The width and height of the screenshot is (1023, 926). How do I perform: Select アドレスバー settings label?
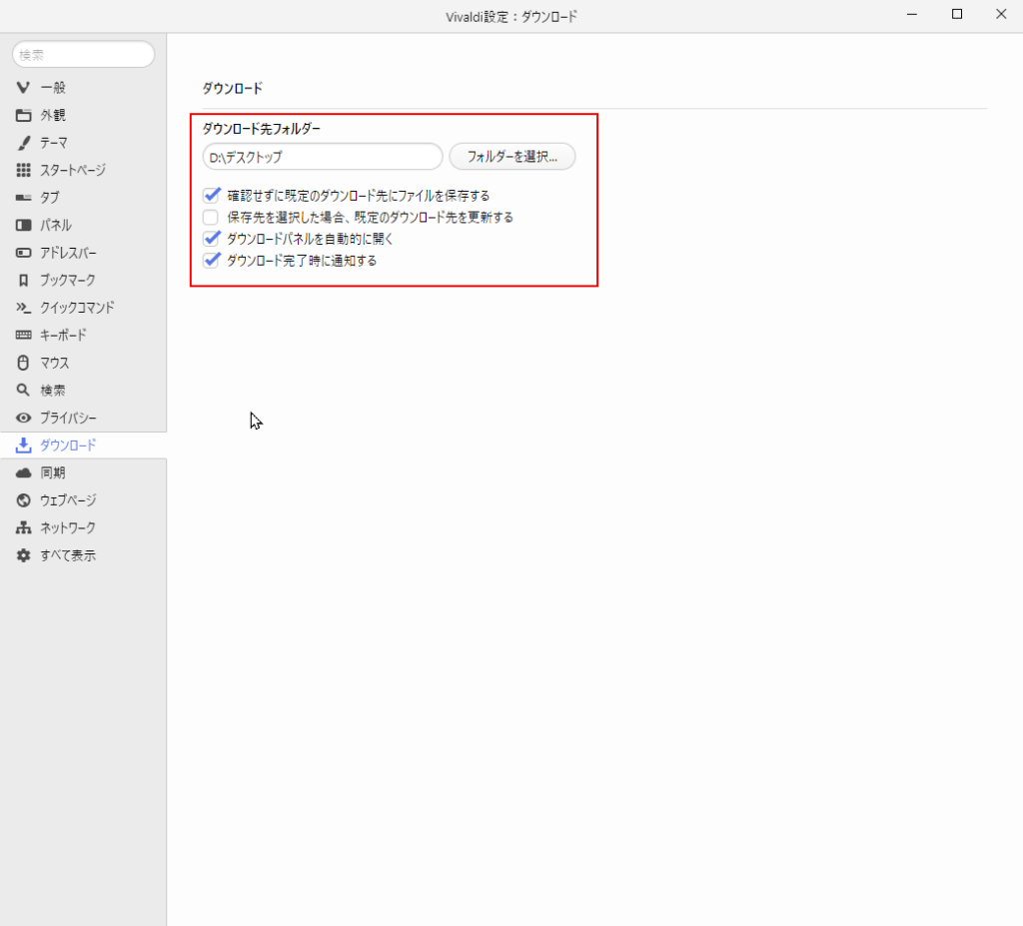69,253
